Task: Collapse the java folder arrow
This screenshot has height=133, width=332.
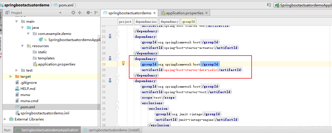Action: (x=23, y=28)
